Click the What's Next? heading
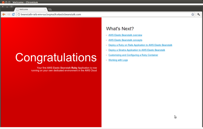 pyautogui.click(x=120, y=29)
